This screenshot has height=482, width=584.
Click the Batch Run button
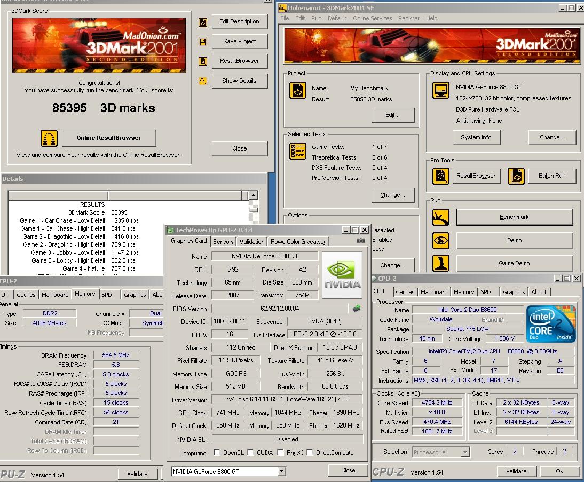[552, 176]
